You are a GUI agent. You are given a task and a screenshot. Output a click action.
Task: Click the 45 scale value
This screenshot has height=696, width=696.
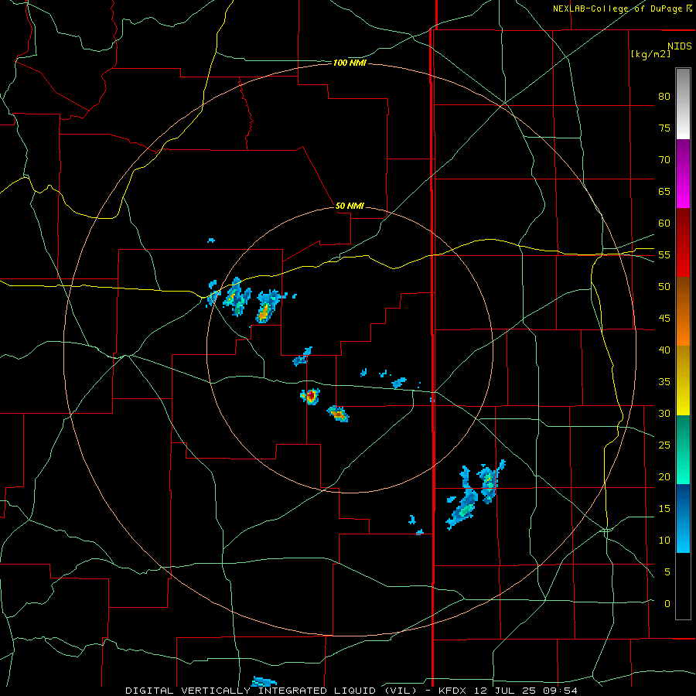coord(664,319)
